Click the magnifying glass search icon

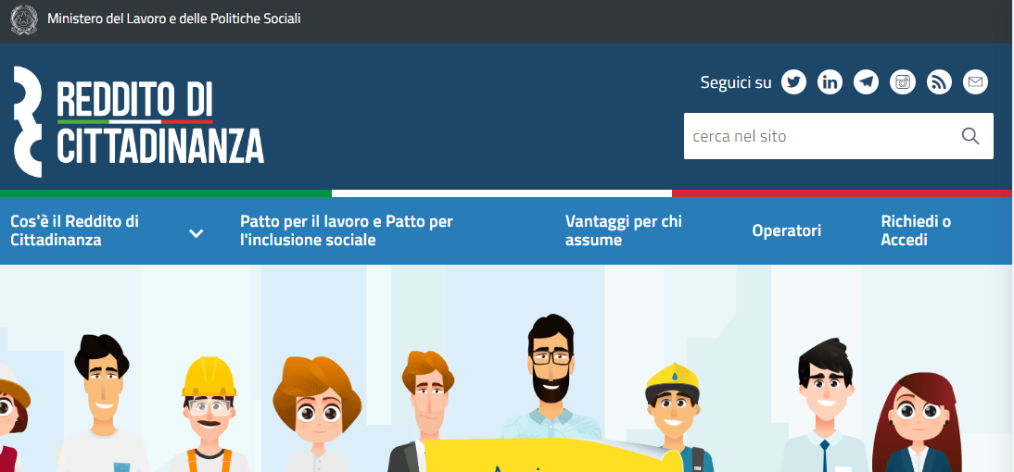coord(970,136)
